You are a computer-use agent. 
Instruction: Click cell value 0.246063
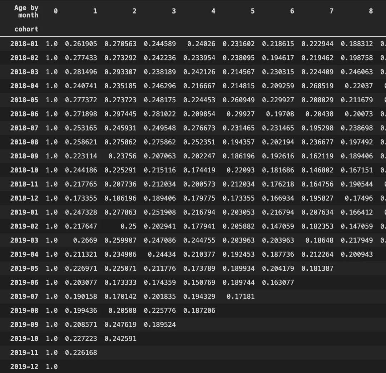pyautogui.click(x=357, y=72)
